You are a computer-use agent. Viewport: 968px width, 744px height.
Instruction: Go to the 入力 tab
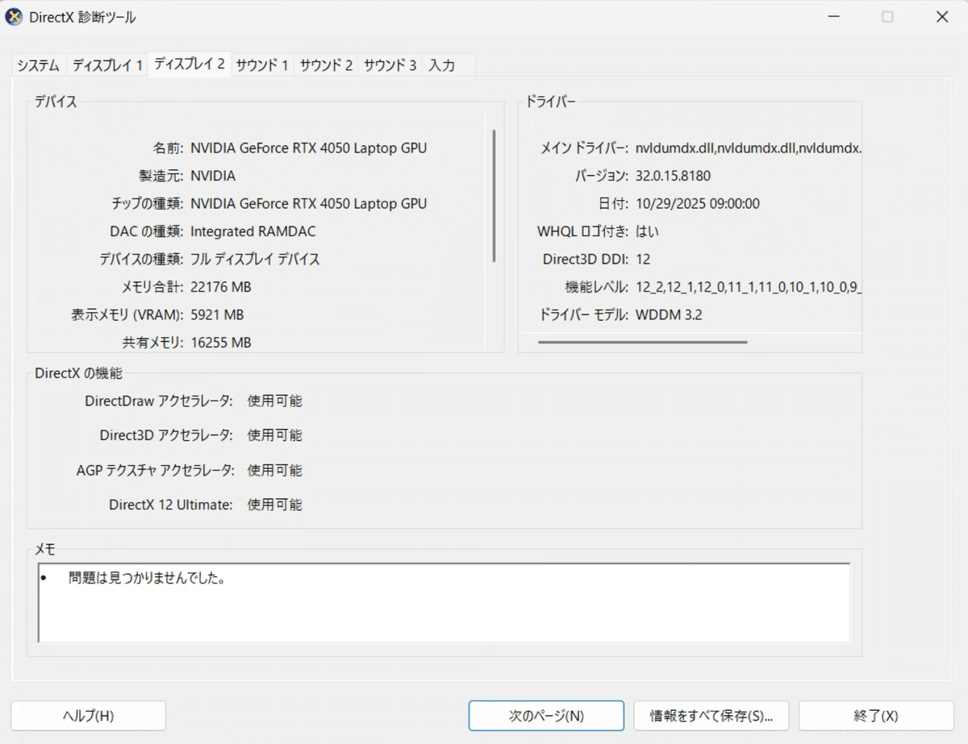[x=441, y=65]
